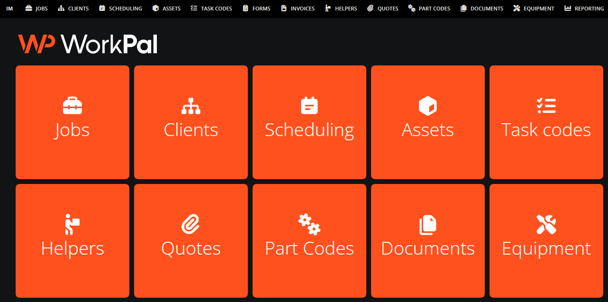Viewport: 608px width, 302px height.
Task: Click the Quotes paperclip icon in the top navigation bar
Action: coord(371,8)
